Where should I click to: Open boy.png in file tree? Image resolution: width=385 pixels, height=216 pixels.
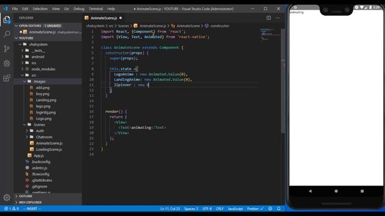(x=43, y=94)
